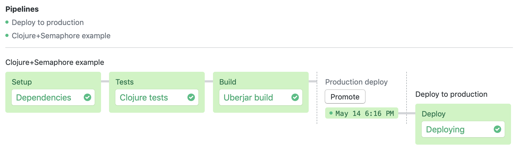Select the Setup block header
This screenshot has width=519, height=155.
click(22, 82)
